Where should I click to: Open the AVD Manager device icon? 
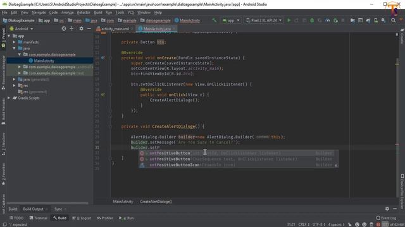(376, 20)
